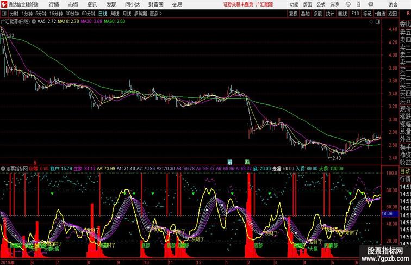Open MA indicator settings circle icon
Viewport: 411px width, 265px height.
tap(34, 22)
